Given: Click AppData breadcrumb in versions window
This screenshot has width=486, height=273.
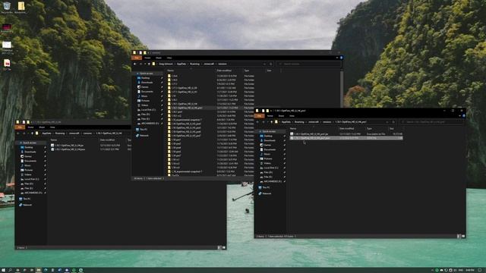Looking at the screenshot, I should (x=181, y=64).
